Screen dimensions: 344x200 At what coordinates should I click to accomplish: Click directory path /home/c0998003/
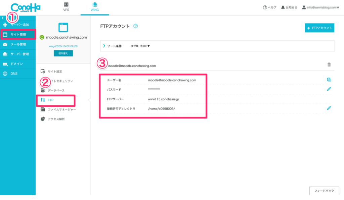point(162,109)
